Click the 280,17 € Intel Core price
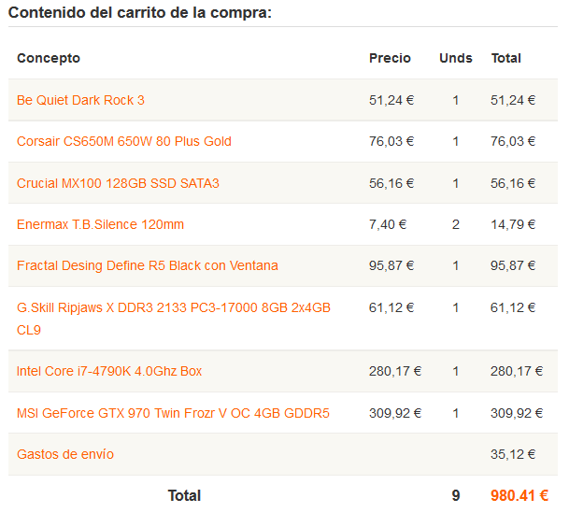The image size is (569, 527). click(x=395, y=371)
